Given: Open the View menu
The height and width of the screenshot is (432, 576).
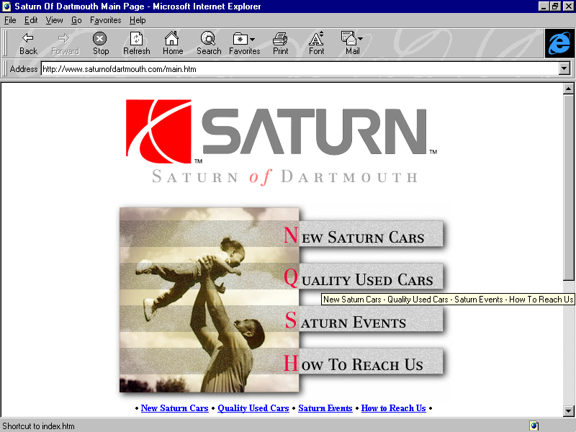Looking at the screenshot, I should (x=54, y=20).
